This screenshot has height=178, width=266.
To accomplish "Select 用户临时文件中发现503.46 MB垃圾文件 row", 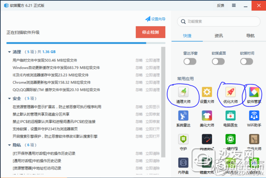I will (45, 60).
